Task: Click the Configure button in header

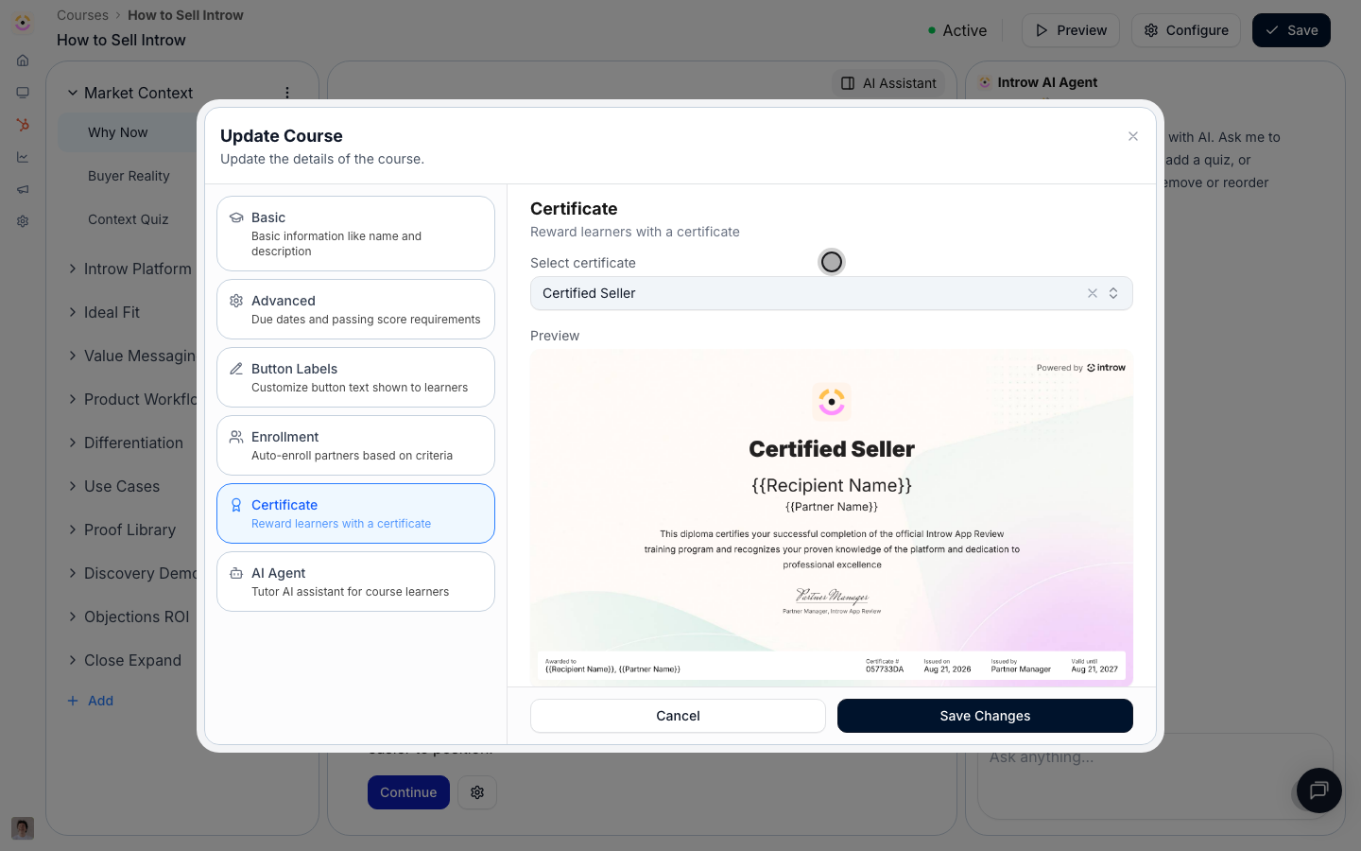Action: [x=1186, y=30]
